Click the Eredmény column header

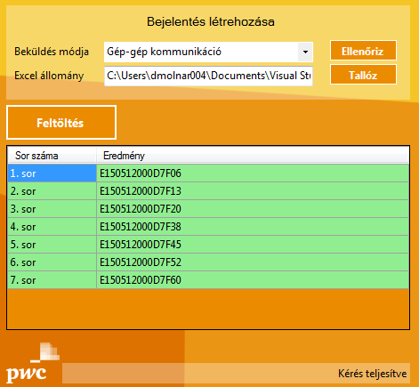pyautogui.click(x=253, y=156)
